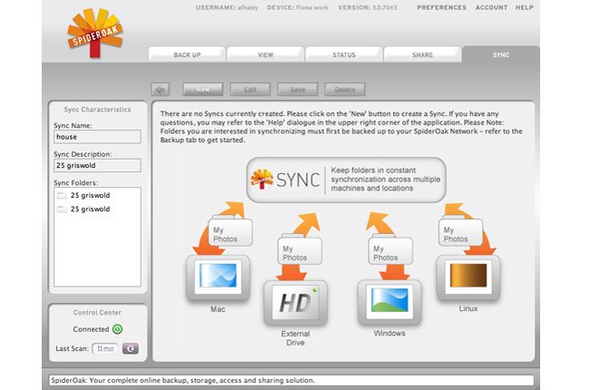
Task: Click the 'External Drive' label
Action: click(x=295, y=338)
